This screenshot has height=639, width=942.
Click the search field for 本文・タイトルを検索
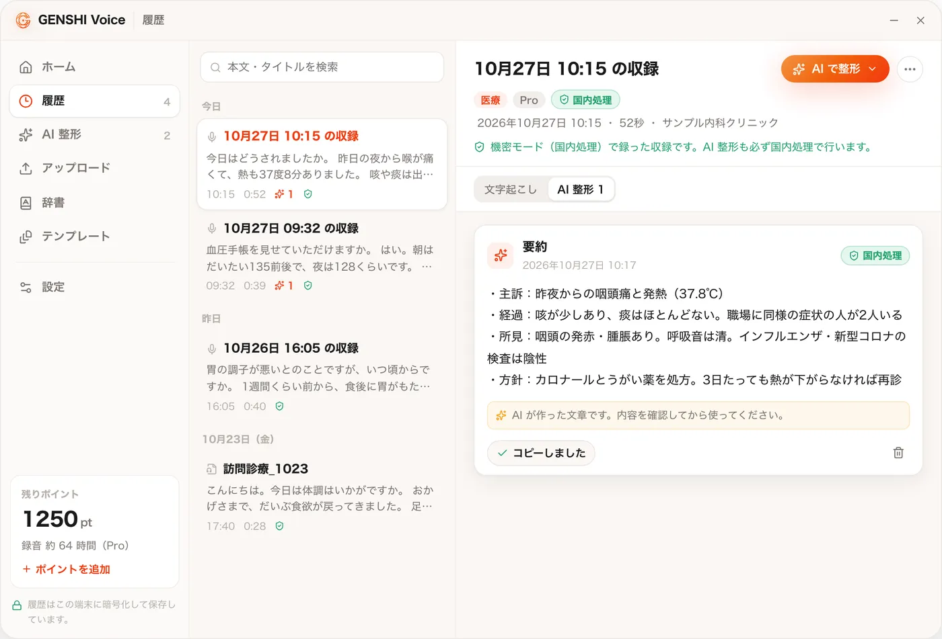322,67
